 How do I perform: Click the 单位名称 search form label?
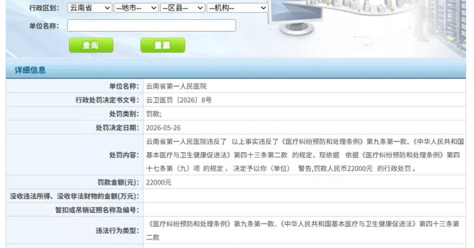point(44,26)
